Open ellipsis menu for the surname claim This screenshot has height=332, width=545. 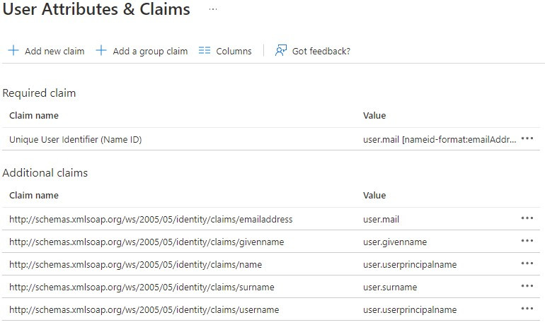pyautogui.click(x=527, y=287)
